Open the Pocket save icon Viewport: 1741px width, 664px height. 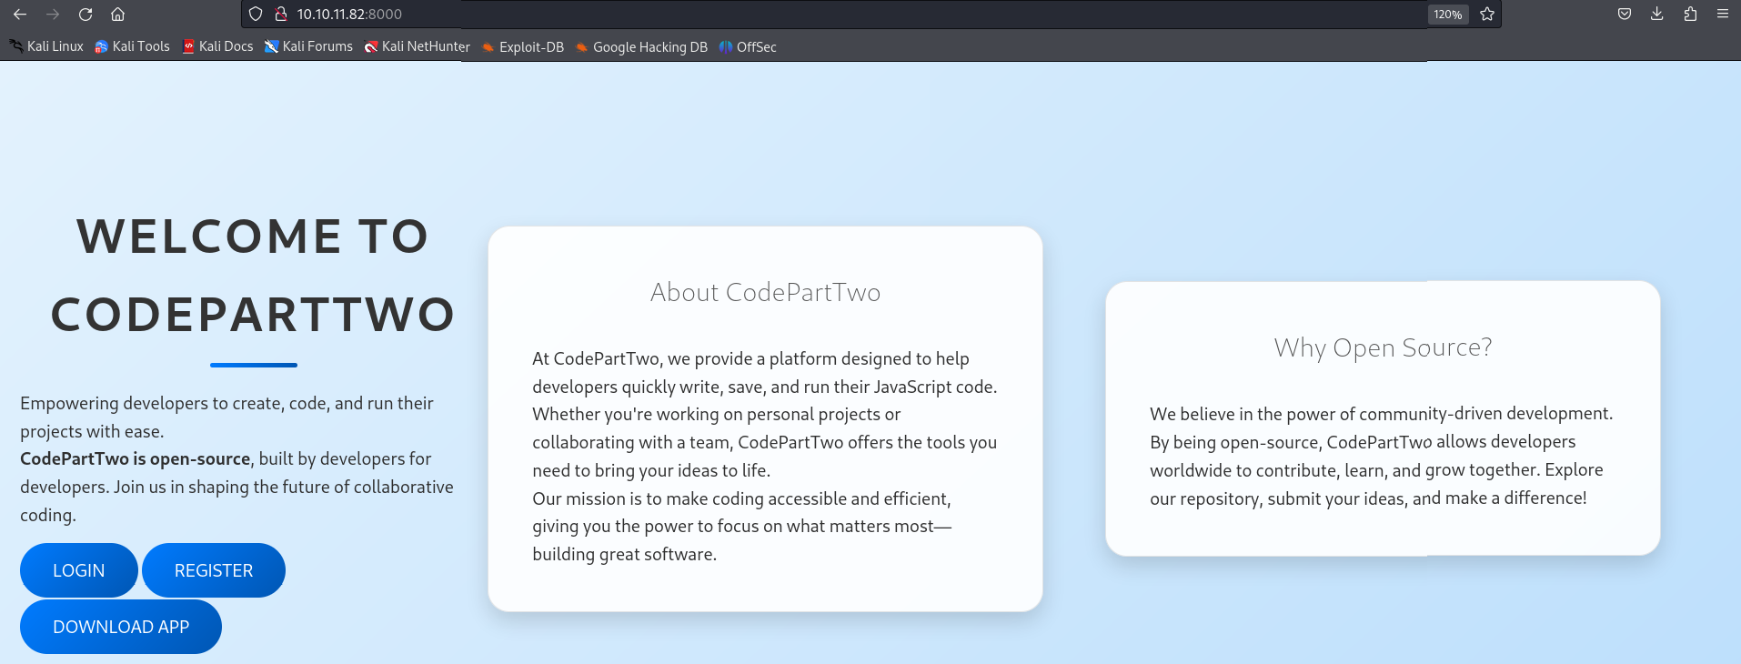(x=1625, y=15)
